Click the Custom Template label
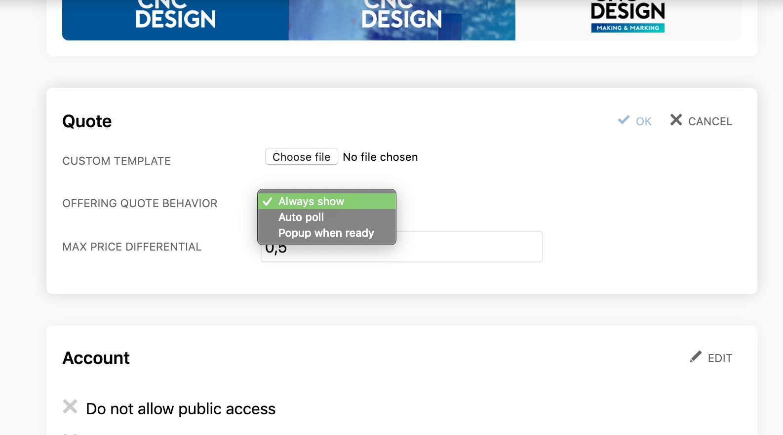The height and width of the screenshot is (435, 783). click(x=117, y=161)
